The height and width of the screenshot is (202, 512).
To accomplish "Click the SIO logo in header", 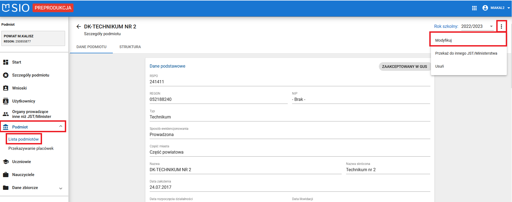I will pyautogui.click(x=15, y=8).
